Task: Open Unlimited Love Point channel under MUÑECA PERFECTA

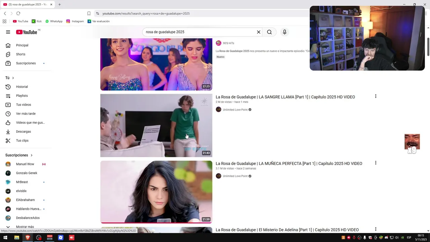Action: [235, 176]
